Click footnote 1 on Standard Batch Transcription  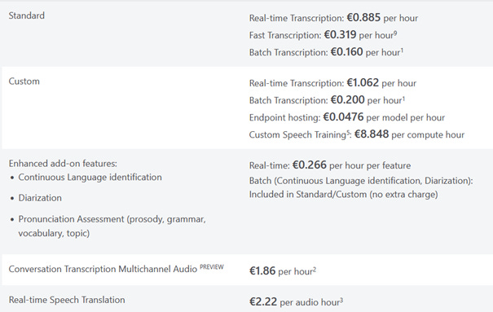(x=402, y=50)
